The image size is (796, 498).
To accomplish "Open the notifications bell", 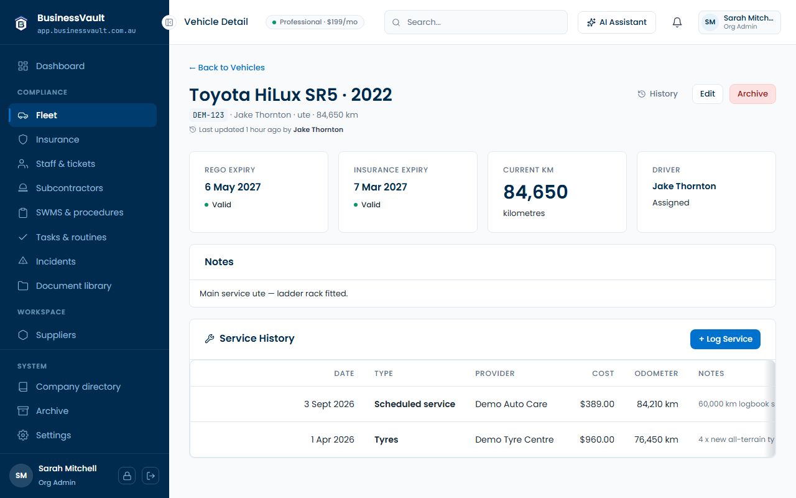I will (677, 22).
